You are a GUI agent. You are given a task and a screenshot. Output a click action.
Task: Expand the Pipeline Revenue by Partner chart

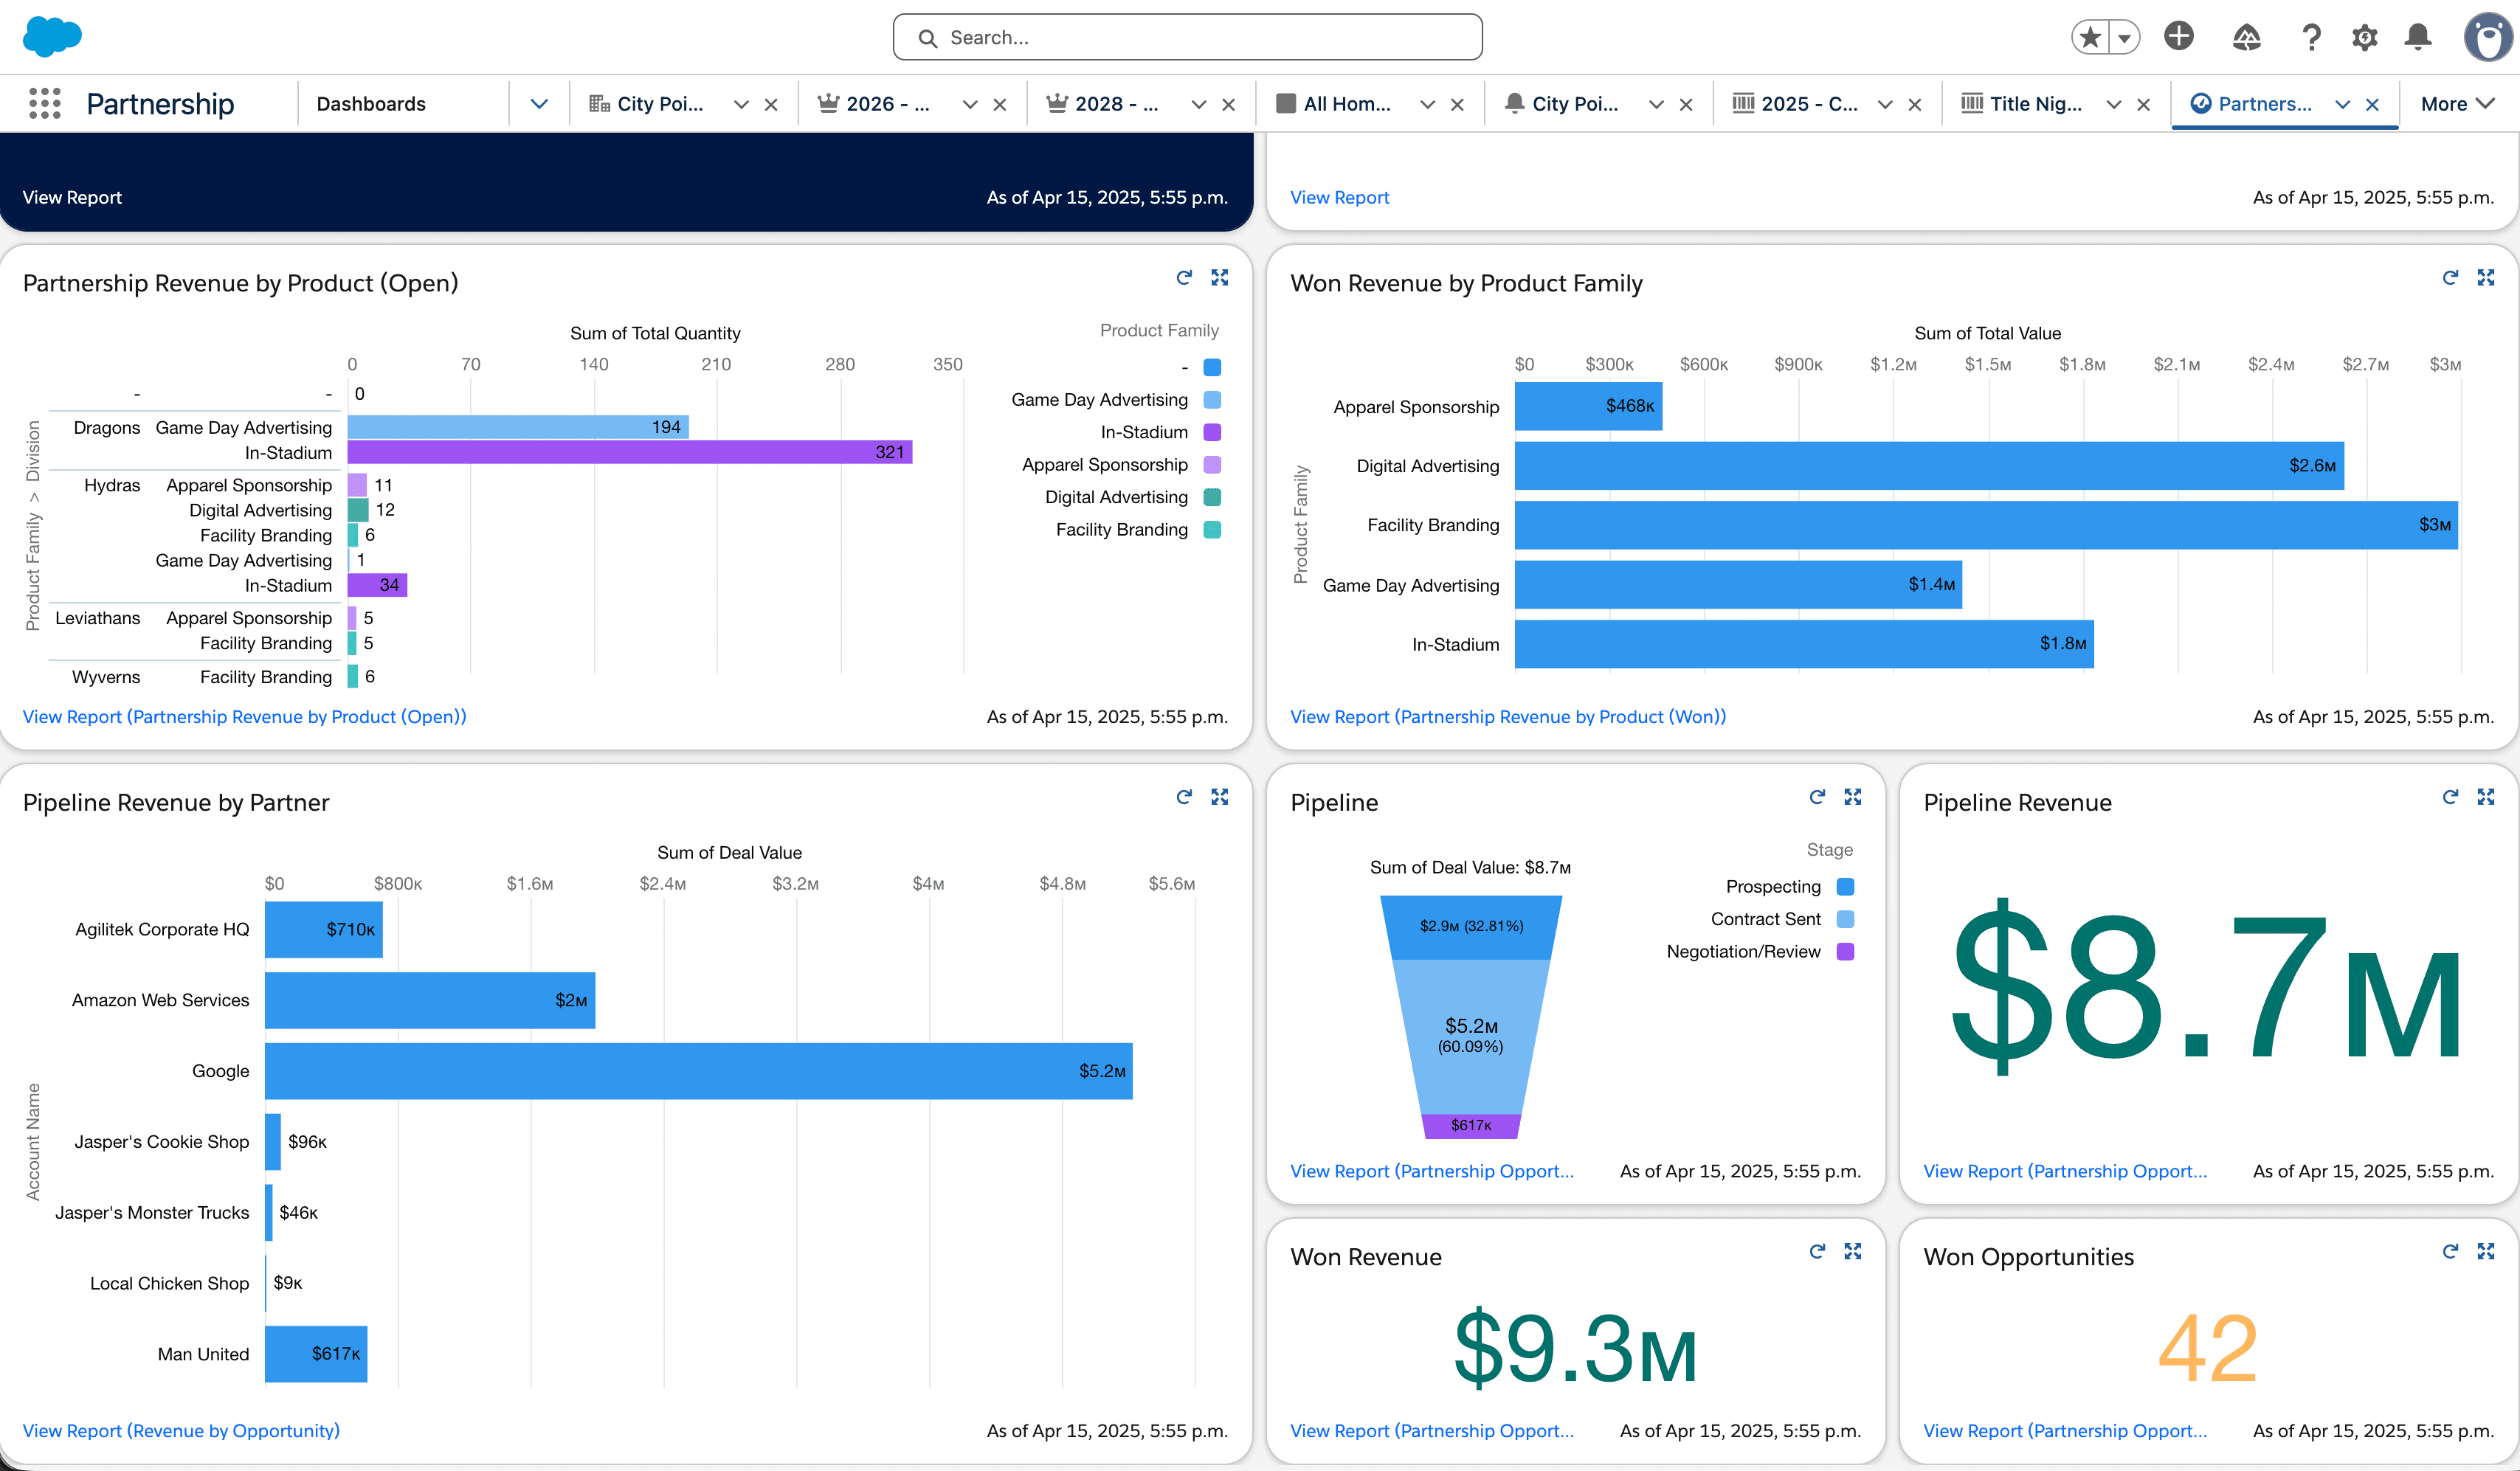pyautogui.click(x=1219, y=797)
